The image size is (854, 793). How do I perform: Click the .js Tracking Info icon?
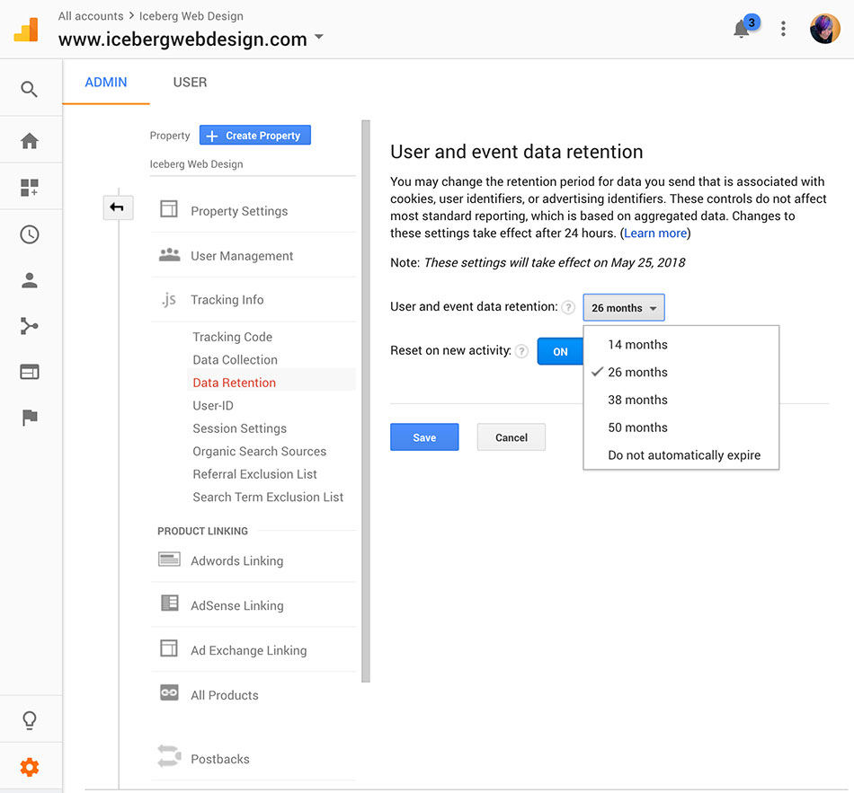pyautogui.click(x=169, y=299)
